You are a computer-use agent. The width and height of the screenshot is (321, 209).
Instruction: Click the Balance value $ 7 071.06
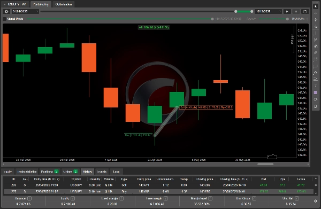pos(24,204)
